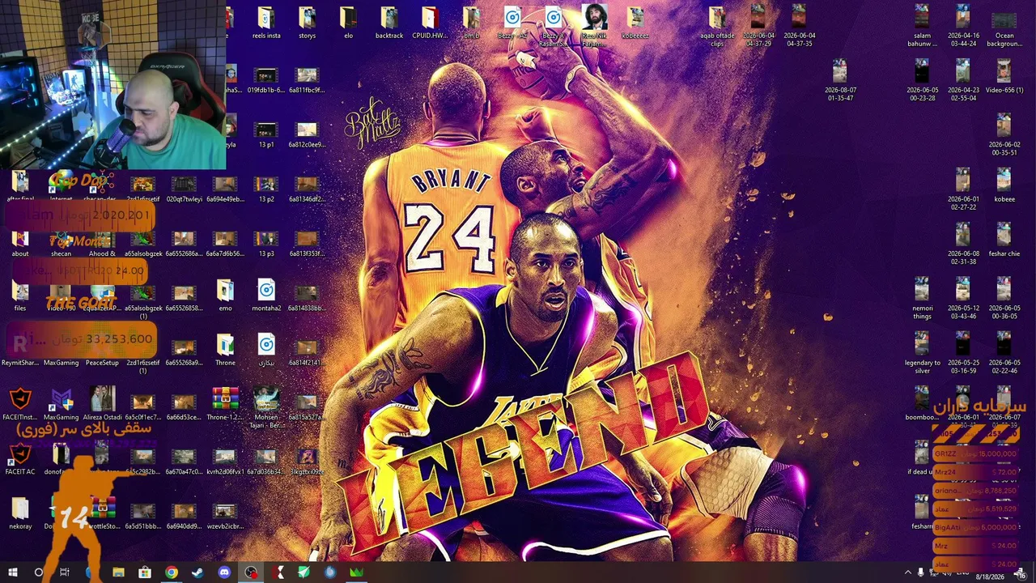Open Task View from the taskbar
The height and width of the screenshot is (583, 1036).
65,572
